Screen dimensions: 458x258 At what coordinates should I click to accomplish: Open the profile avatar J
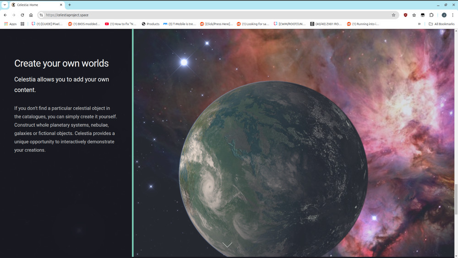coord(444,15)
